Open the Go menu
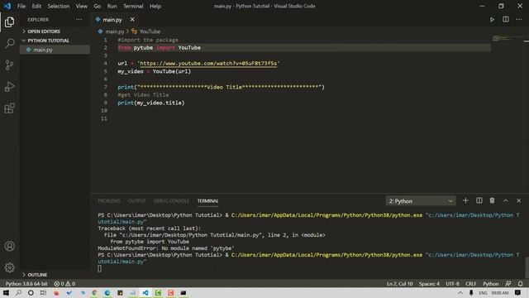The width and height of the screenshot is (529, 298). click(98, 6)
